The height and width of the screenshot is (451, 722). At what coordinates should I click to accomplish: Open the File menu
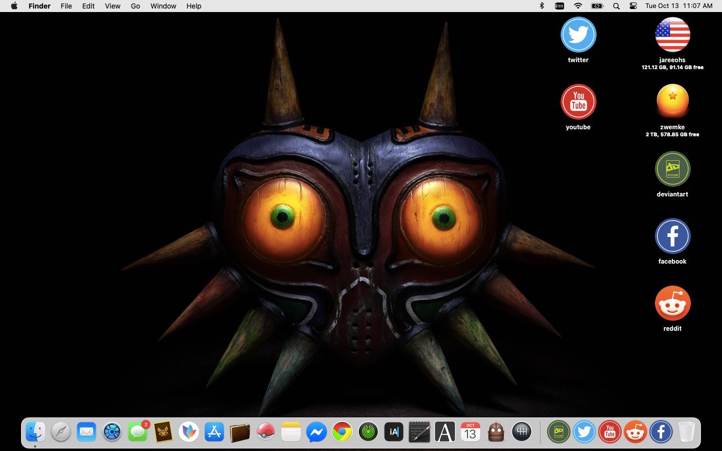(x=66, y=6)
